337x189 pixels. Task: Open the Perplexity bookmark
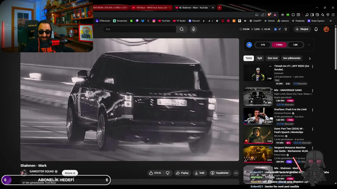pyautogui.click(x=298, y=21)
